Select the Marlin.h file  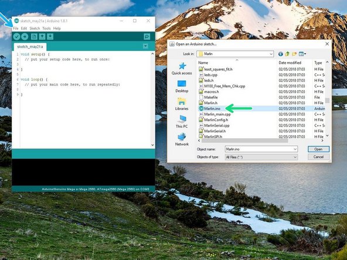[210, 103]
